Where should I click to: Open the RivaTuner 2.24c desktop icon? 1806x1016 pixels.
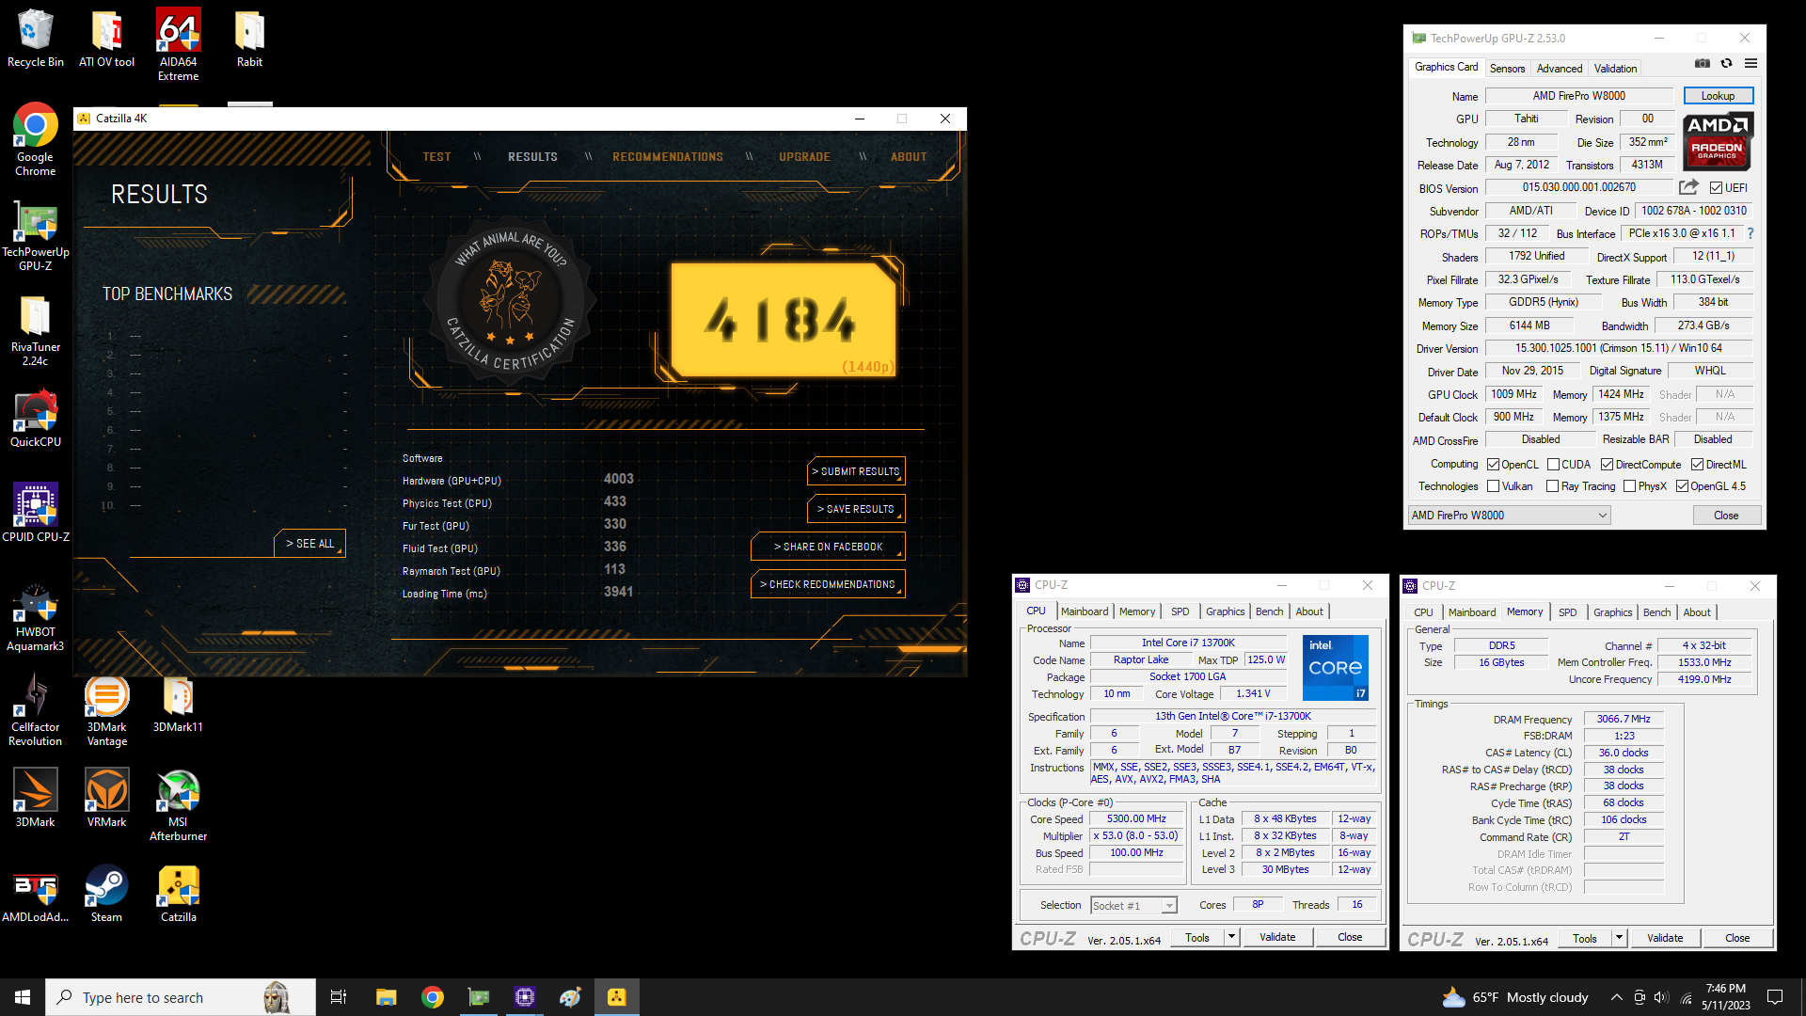36,331
